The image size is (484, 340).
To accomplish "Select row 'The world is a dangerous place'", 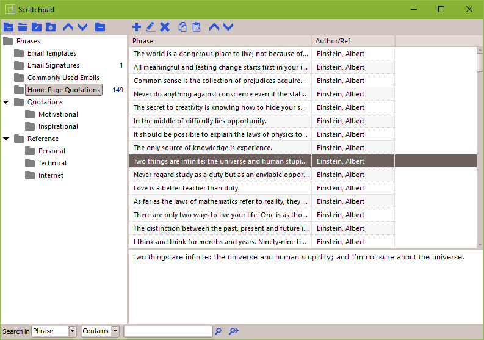I will click(x=262, y=54).
